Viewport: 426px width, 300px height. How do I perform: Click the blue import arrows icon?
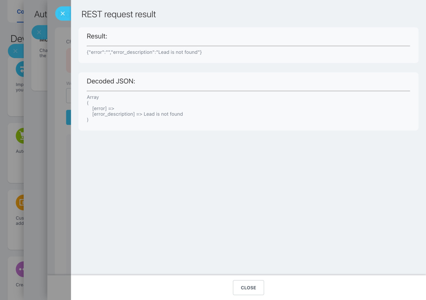[x=20, y=69]
